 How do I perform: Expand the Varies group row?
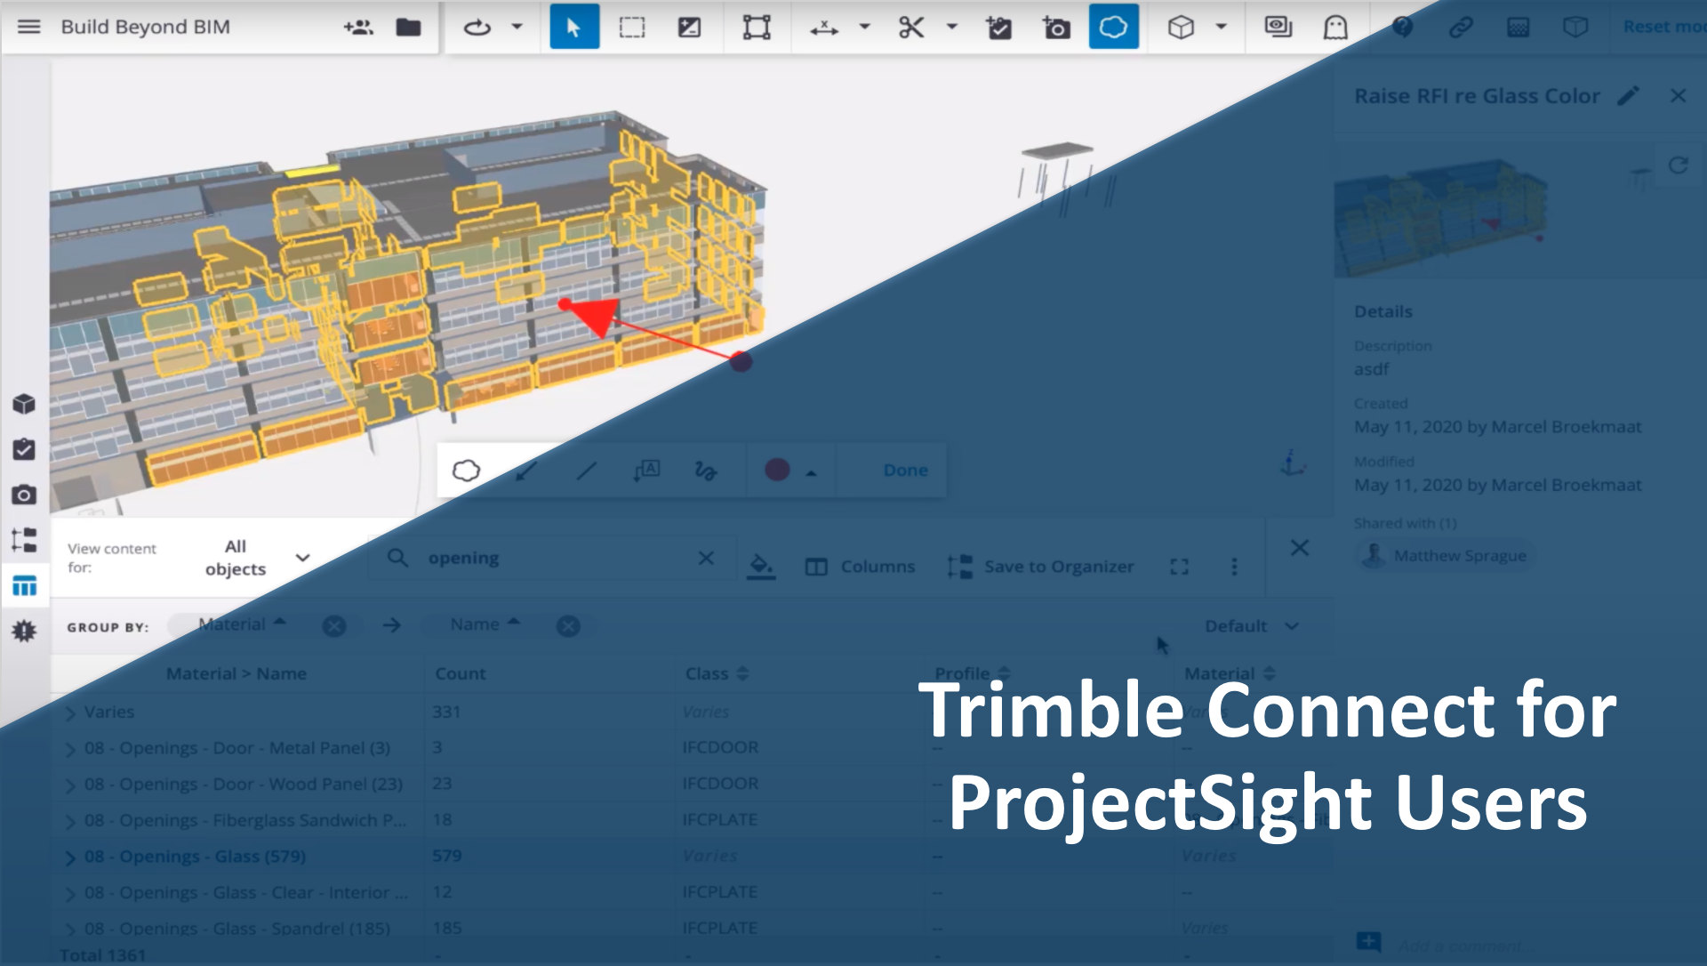coord(70,712)
